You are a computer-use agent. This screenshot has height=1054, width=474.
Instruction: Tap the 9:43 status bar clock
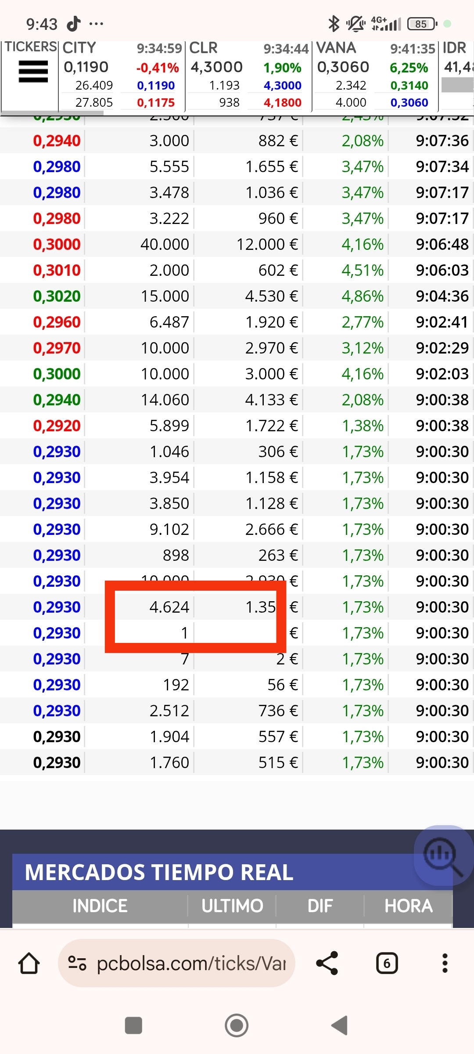coord(42,24)
